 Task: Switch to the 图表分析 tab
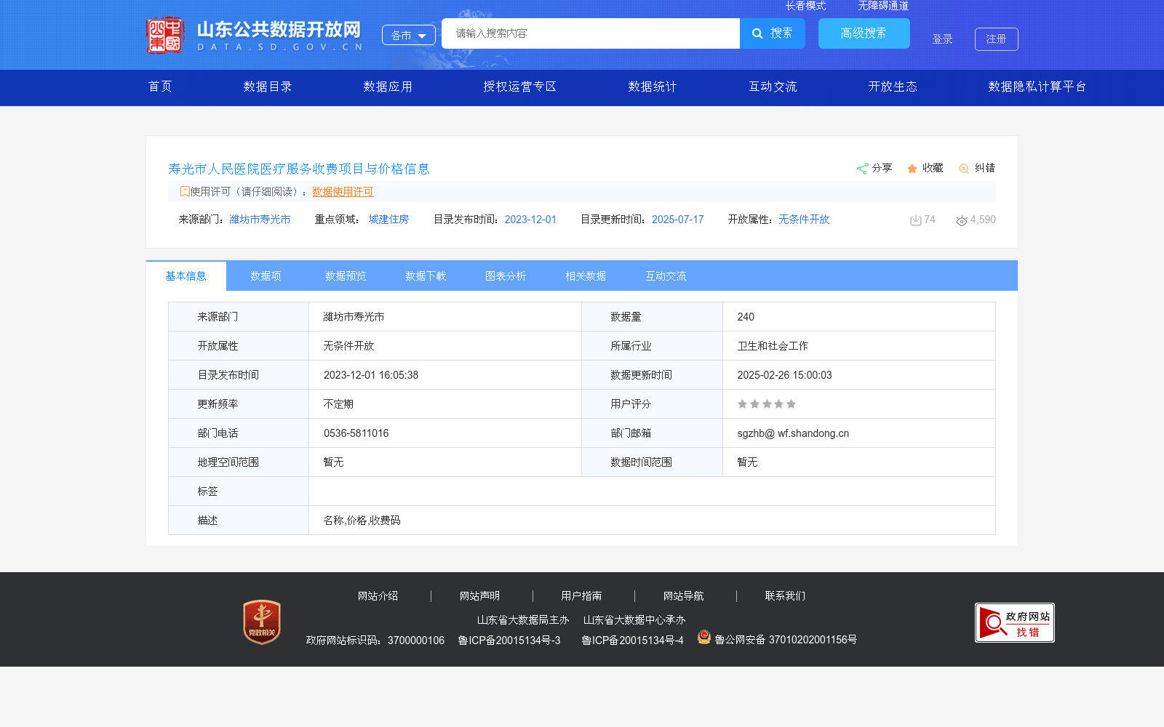tap(505, 276)
